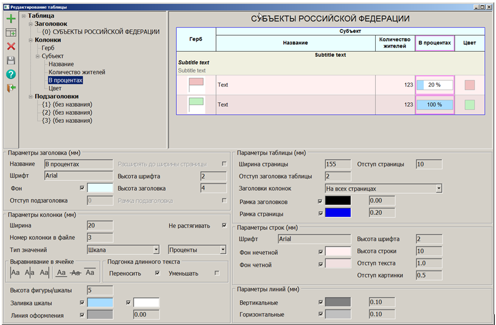The width and height of the screenshot is (496, 325).
Task: Toggle the 'Не растягивать' checkbox
Action: [x=224, y=226]
